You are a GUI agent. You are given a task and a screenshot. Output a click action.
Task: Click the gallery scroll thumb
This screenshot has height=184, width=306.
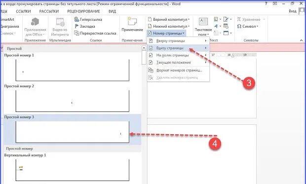(x=144, y=57)
